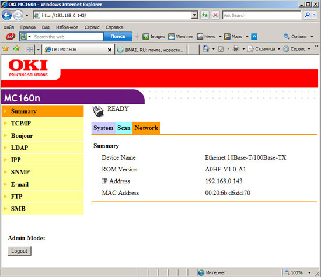
Task: Open the Файл menu
Action: tap(9, 27)
